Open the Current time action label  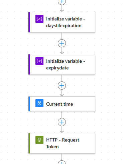pos(59,104)
